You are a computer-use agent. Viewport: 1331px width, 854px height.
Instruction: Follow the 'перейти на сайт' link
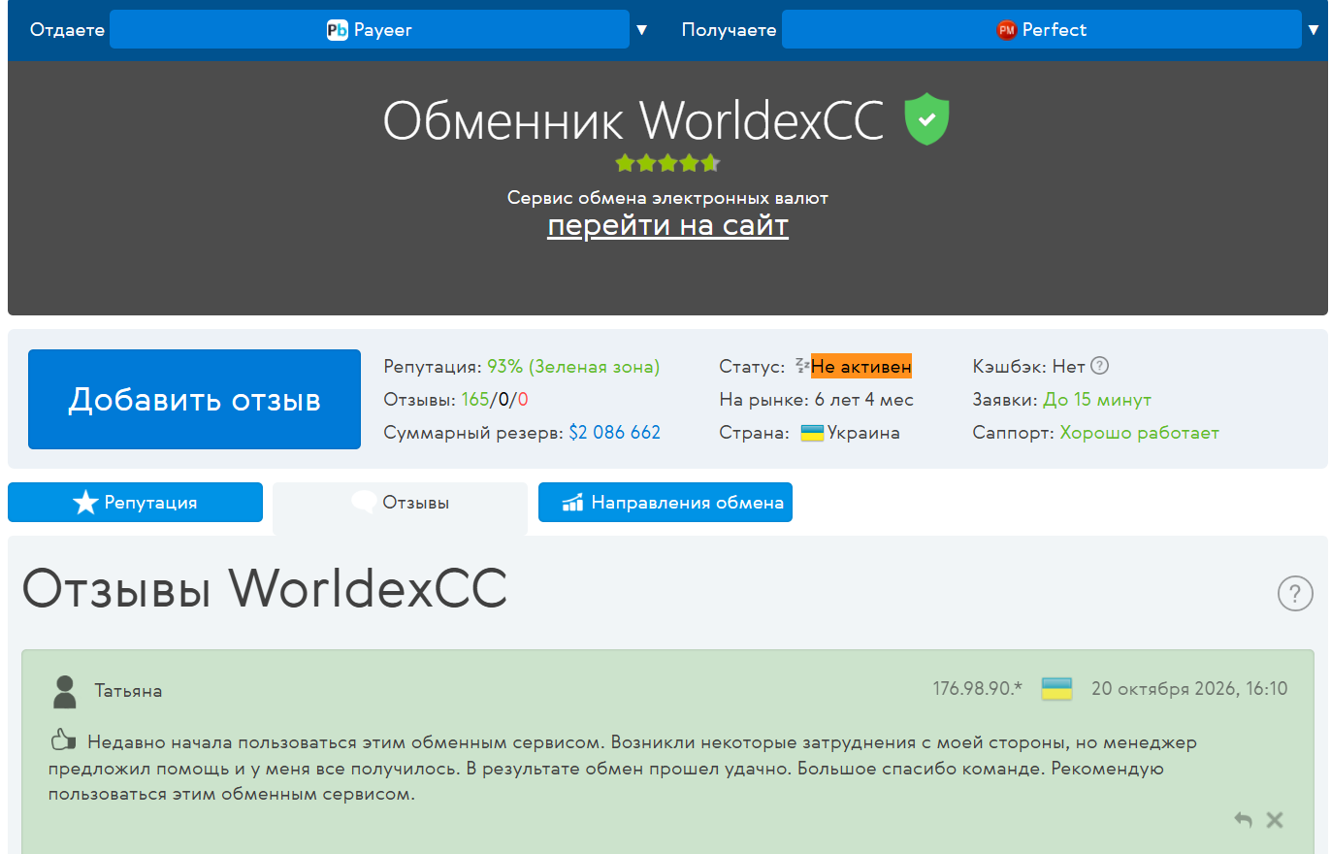tap(667, 225)
